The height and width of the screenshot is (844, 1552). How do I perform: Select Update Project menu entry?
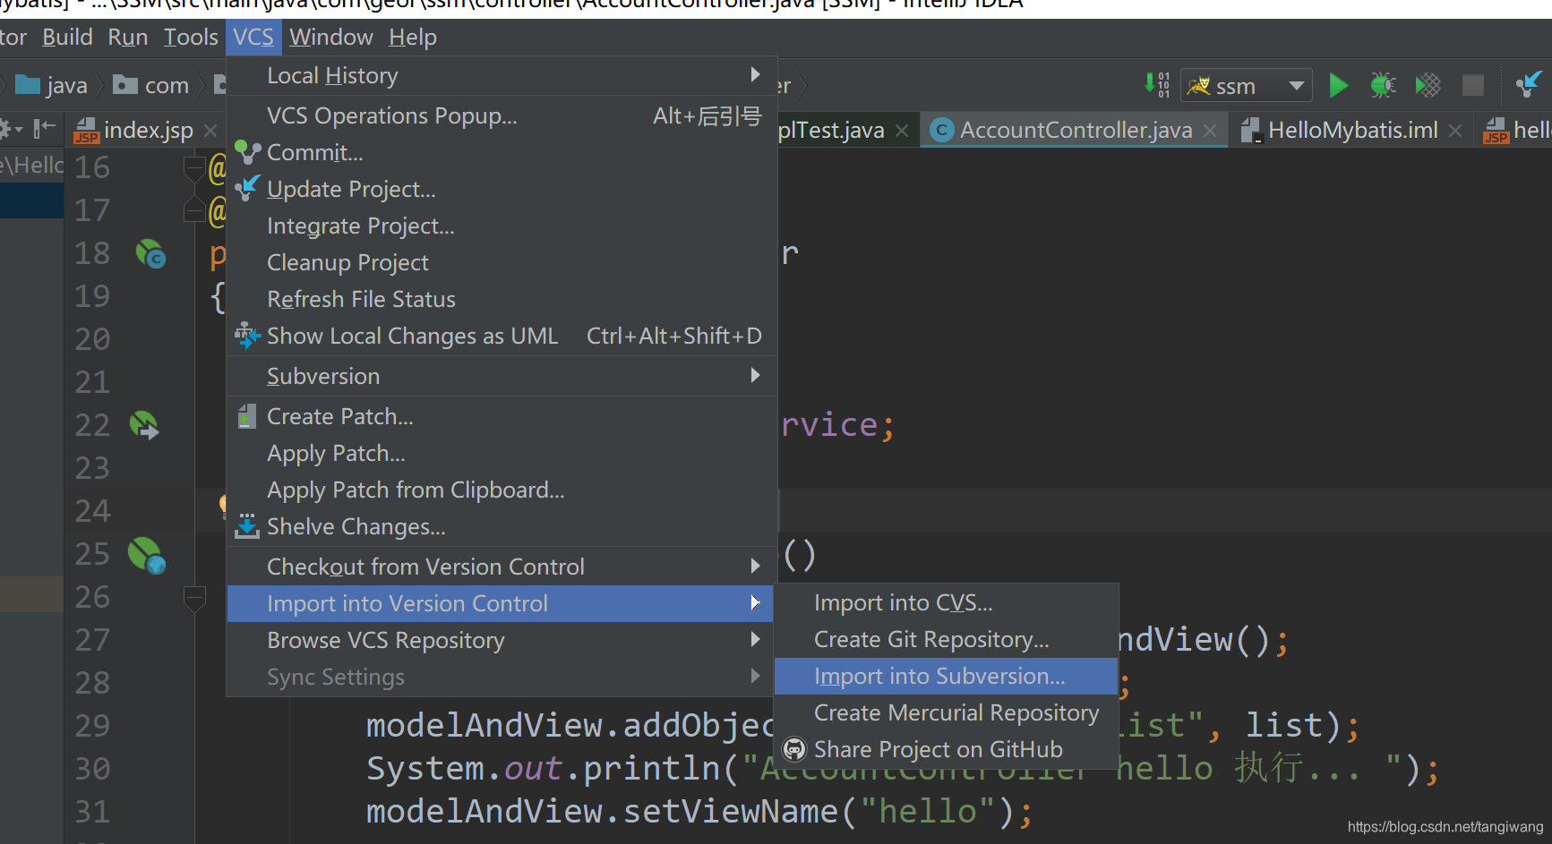click(501, 189)
